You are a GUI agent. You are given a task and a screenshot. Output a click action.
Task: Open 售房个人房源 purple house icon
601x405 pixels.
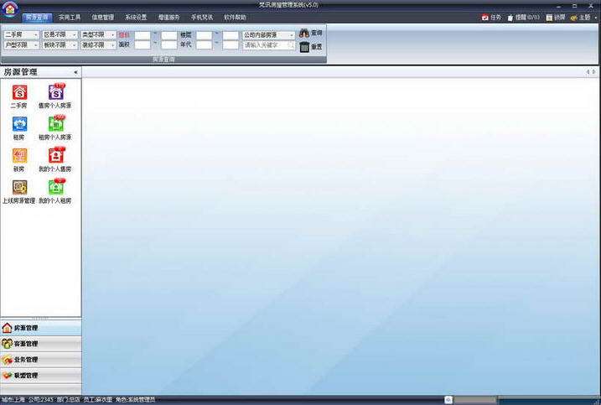click(x=56, y=92)
